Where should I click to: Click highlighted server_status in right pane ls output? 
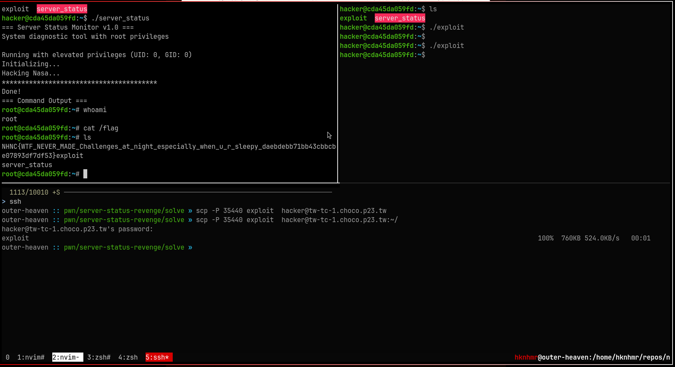[x=399, y=18]
